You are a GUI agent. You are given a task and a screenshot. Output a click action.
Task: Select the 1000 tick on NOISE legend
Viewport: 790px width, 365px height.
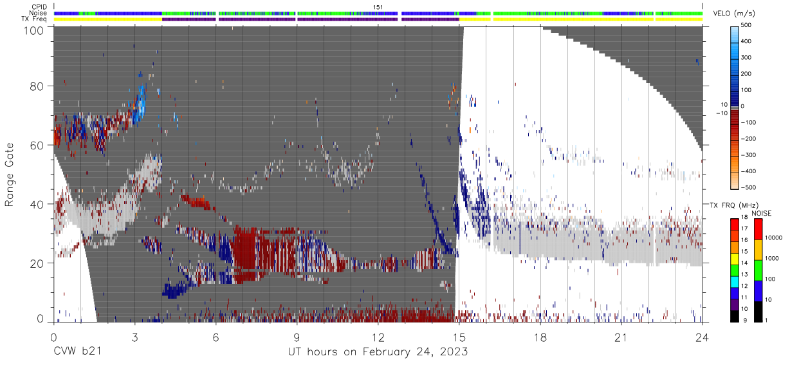coord(773,258)
